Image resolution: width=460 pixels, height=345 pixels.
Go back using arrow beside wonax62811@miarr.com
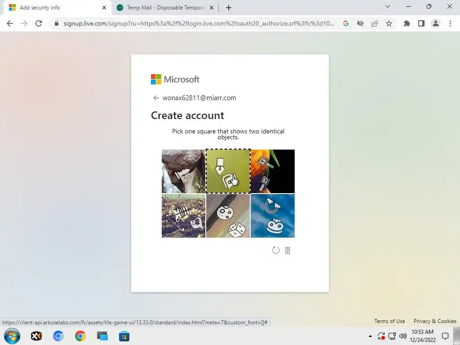click(x=156, y=98)
